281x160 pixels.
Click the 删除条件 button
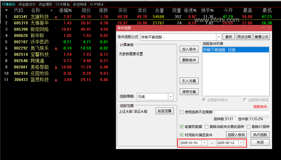(x=189, y=60)
